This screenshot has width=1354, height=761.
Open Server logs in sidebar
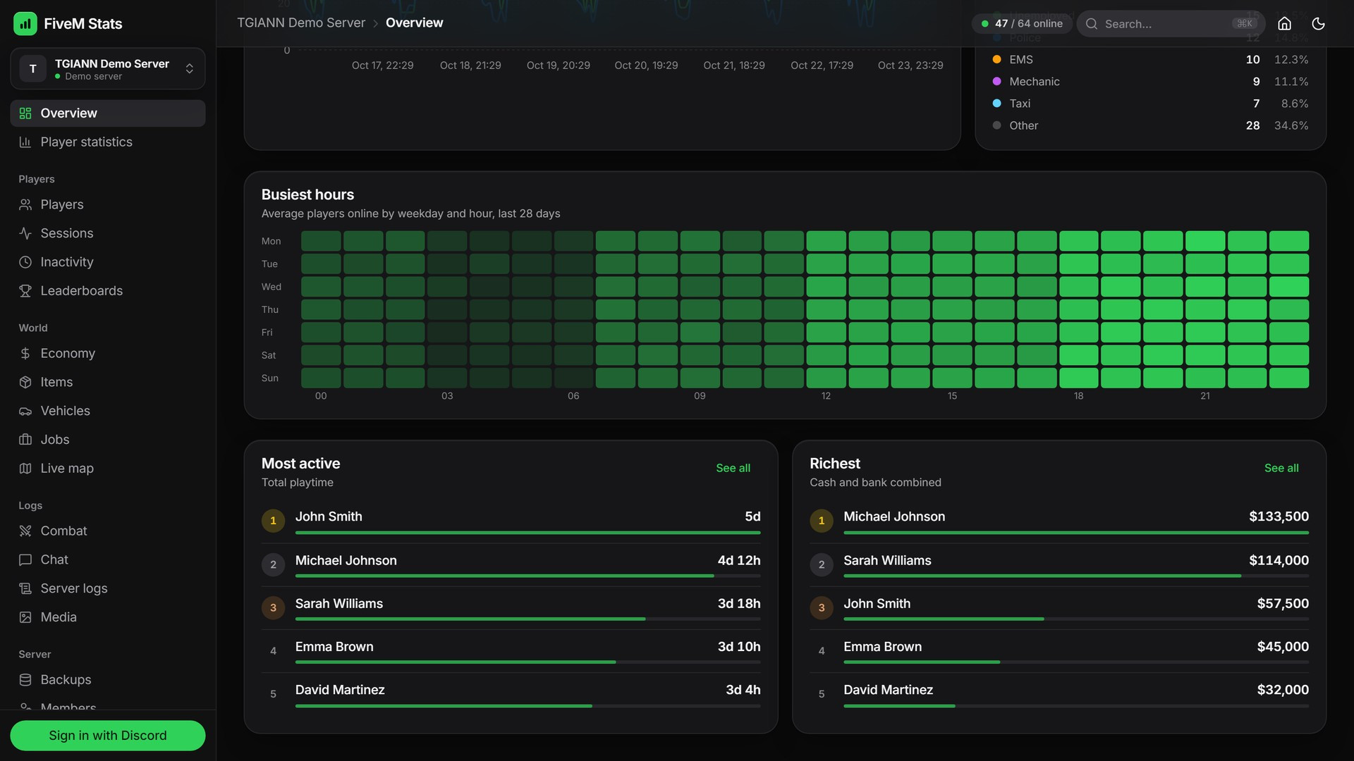click(108, 588)
